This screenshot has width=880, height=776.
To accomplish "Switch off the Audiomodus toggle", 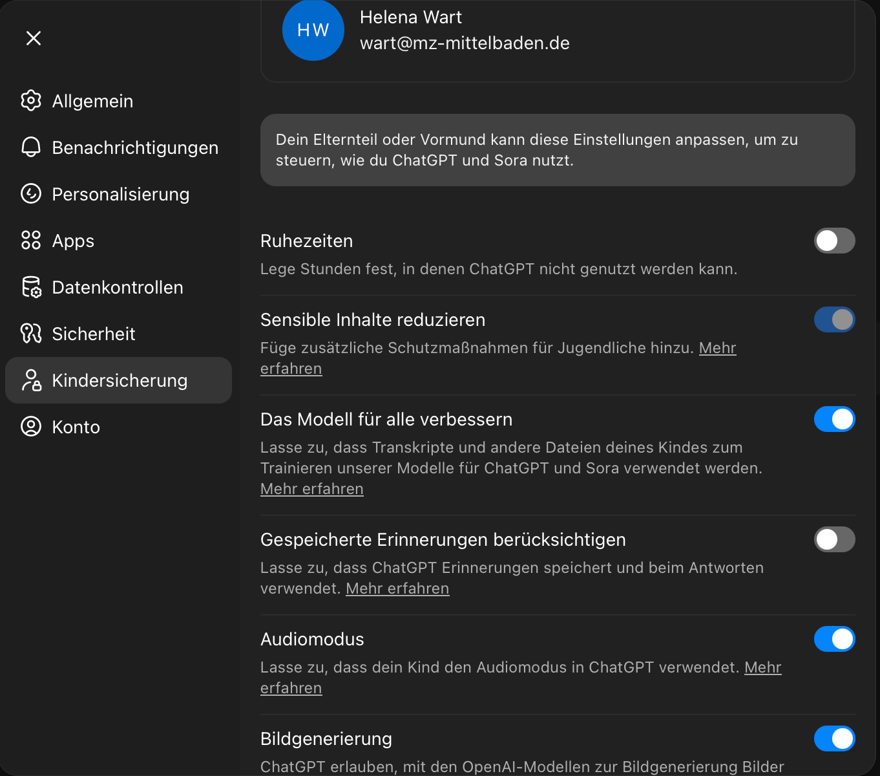I will point(834,639).
